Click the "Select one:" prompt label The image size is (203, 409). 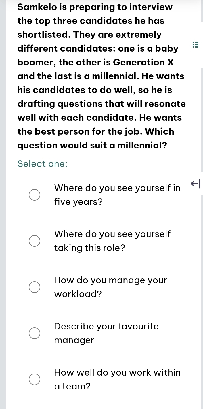43,164
